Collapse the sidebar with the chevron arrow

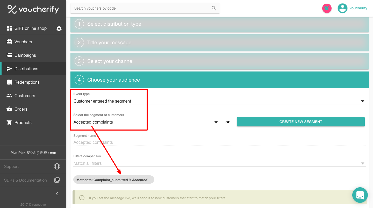[x=57, y=194]
